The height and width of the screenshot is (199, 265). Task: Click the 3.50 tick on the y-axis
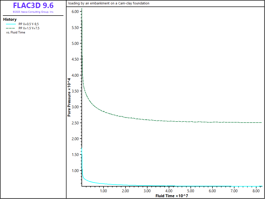(75, 91)
